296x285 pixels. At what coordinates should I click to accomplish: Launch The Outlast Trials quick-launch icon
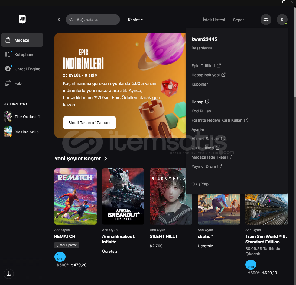click(x=8, y=116)
